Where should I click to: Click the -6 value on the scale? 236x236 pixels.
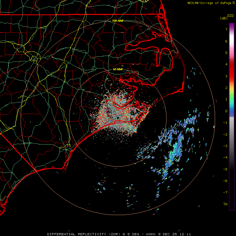click(225, 181)
